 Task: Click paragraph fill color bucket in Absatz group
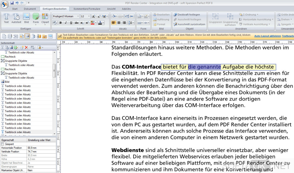[114, 16]
